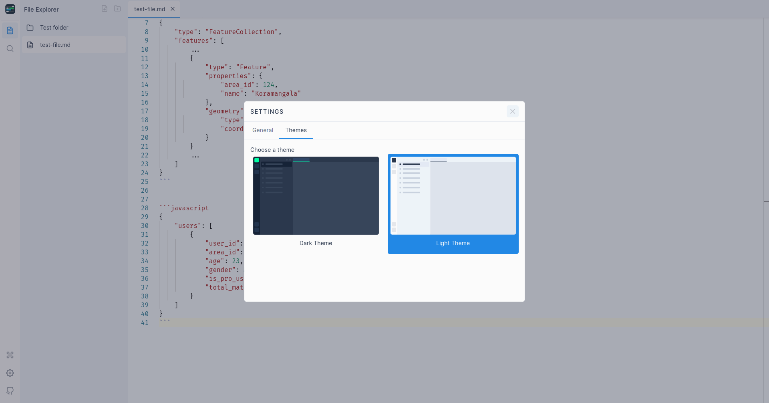Open the search panel in the sidebar
769x403 pixels.
10,48
